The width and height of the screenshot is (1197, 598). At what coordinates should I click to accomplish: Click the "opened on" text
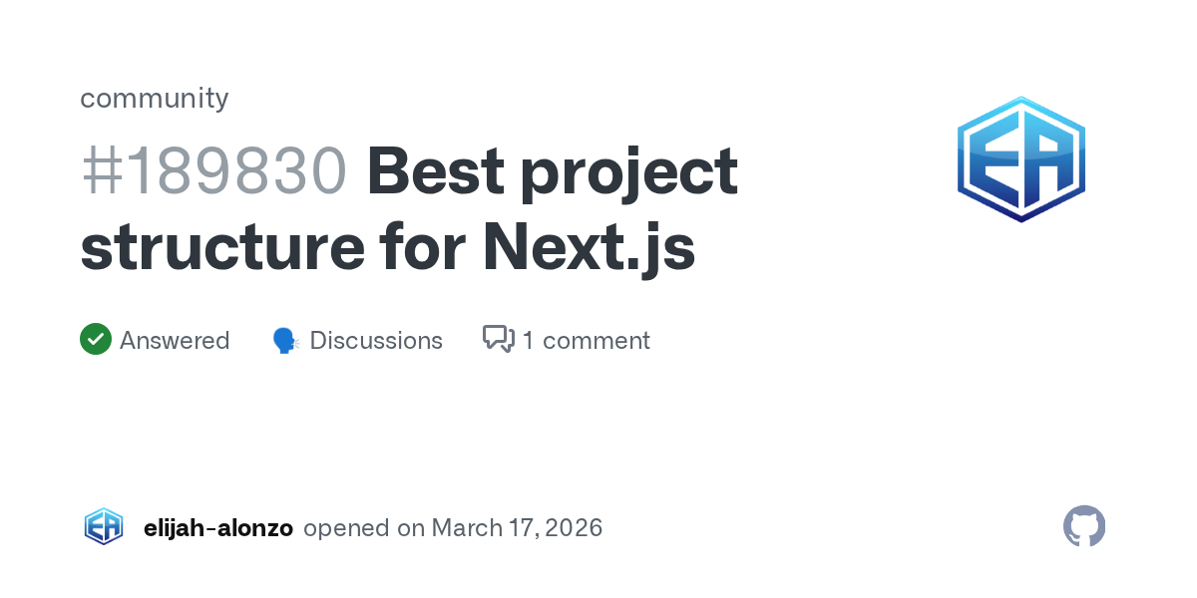[365, 528]
